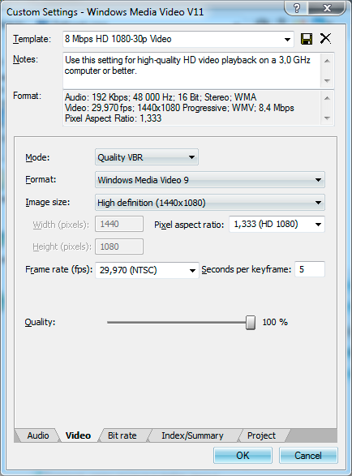Click the 'Frame rate (fps):' label

(59, 269)
